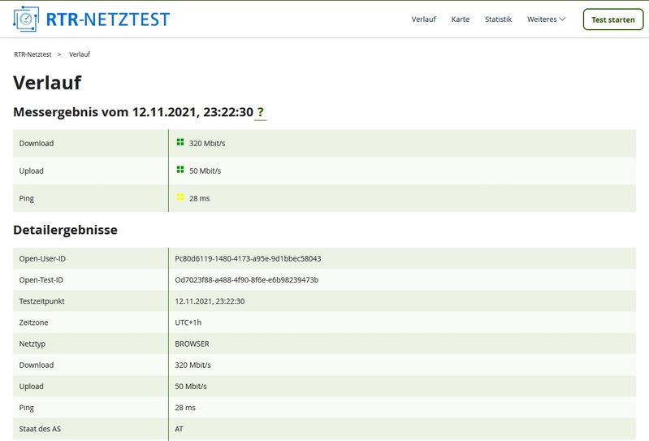Open the Karte navigation item
Screen dimensions: 649x441
click(x=461, y=19)
